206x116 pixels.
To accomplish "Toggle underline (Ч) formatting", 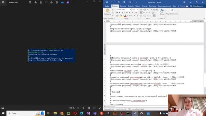I will 122,13.
